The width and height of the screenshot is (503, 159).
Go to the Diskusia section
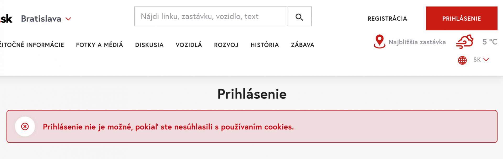click(x=149, y=45)
